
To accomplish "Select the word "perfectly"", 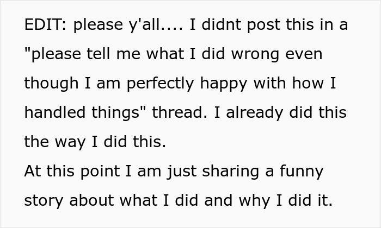I will click(x=161, y=84).
